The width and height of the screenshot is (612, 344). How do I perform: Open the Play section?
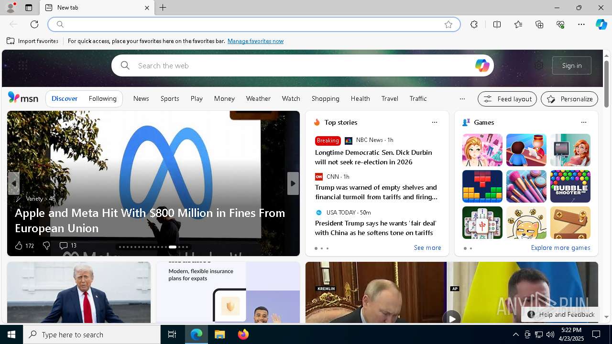(x=197, y=98)
